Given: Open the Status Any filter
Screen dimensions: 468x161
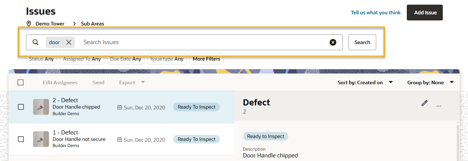Looking at the screenshot, I should coord(41,59).
